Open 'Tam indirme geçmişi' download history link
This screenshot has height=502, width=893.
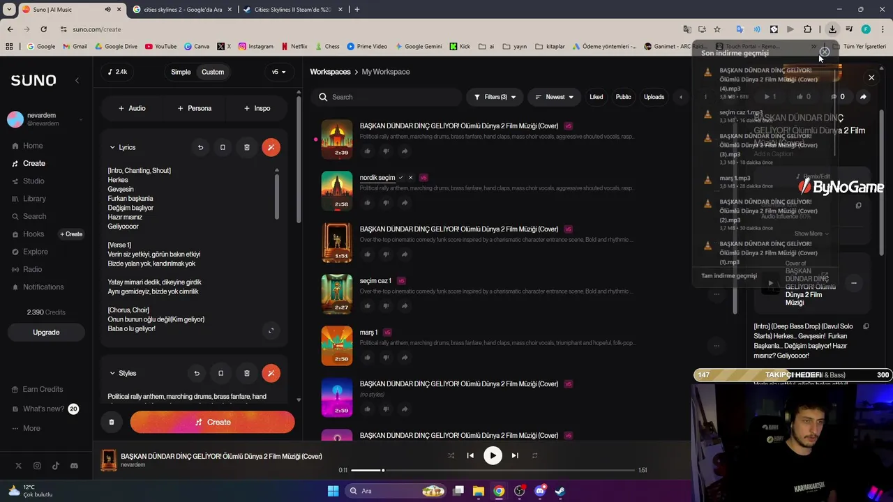[729, 275]
